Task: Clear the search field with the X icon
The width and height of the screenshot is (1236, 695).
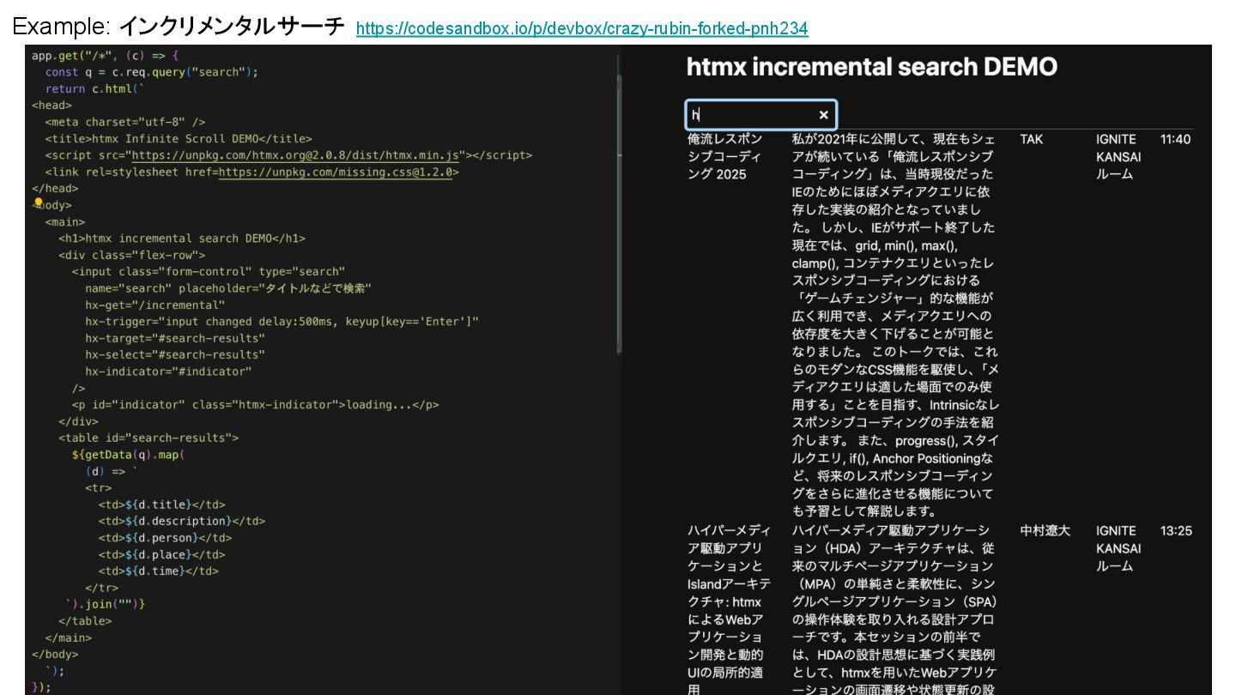Action: tap(823, 115)
